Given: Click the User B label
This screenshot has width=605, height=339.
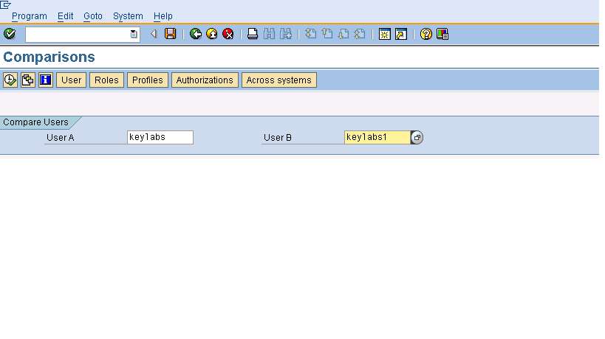Looking at the screenshot, I should (278, 137).
